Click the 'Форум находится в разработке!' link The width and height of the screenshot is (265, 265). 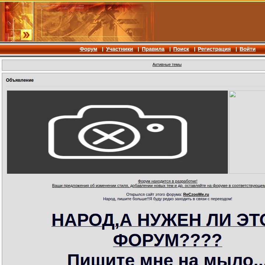[x=168, y=181]
